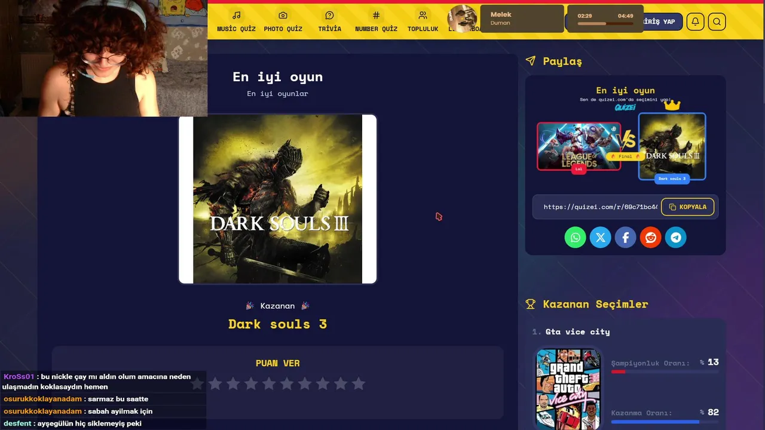Image resolution: width=765 pixels, height=430 pixels.
Task: Open the Number Quiz section
Action: 376,21
